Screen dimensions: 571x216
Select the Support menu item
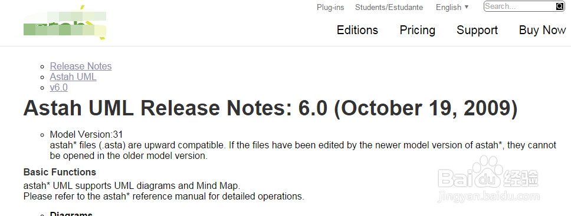[x=477, y=30]
